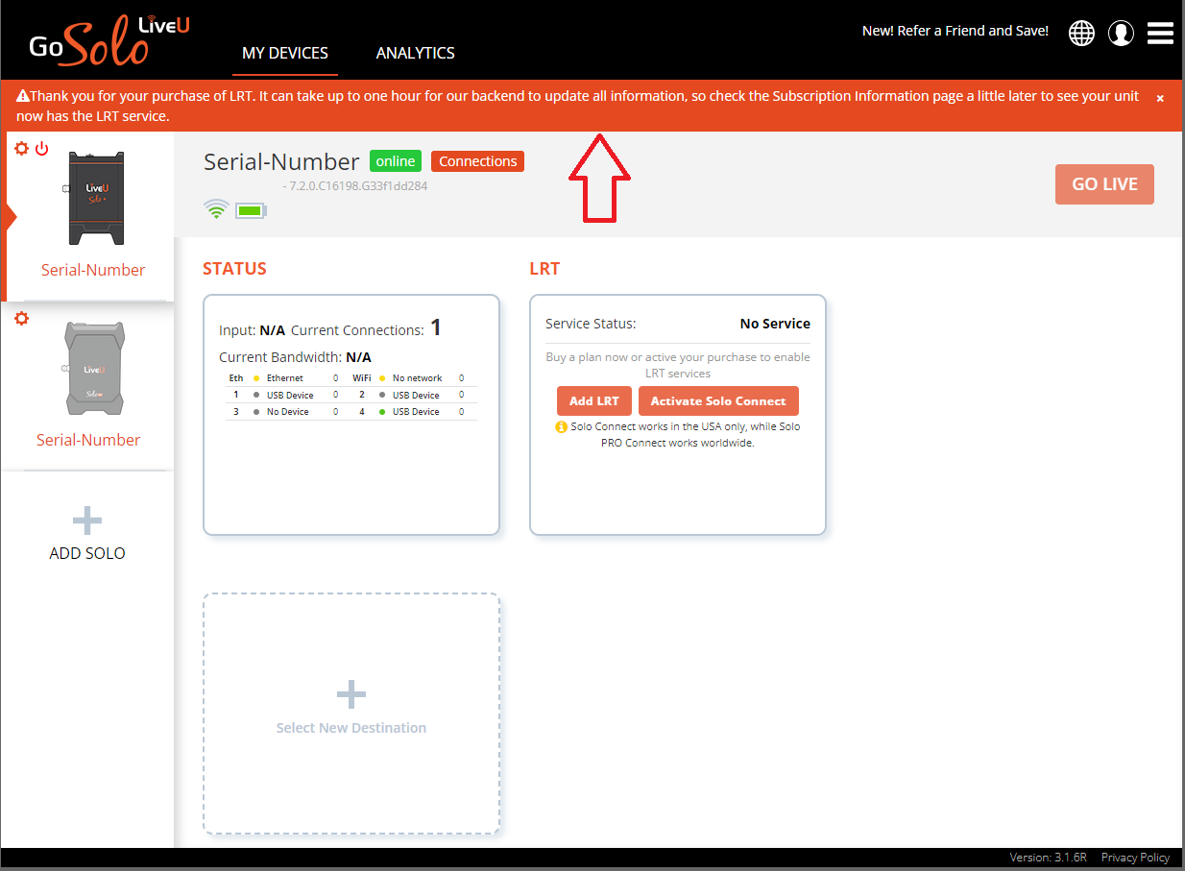
Task: Open the Privacy Policy link
Action: point(1135,858)
